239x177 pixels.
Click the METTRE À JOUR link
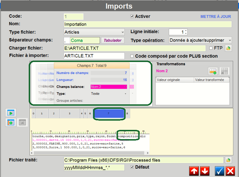(x=215, y=17)
